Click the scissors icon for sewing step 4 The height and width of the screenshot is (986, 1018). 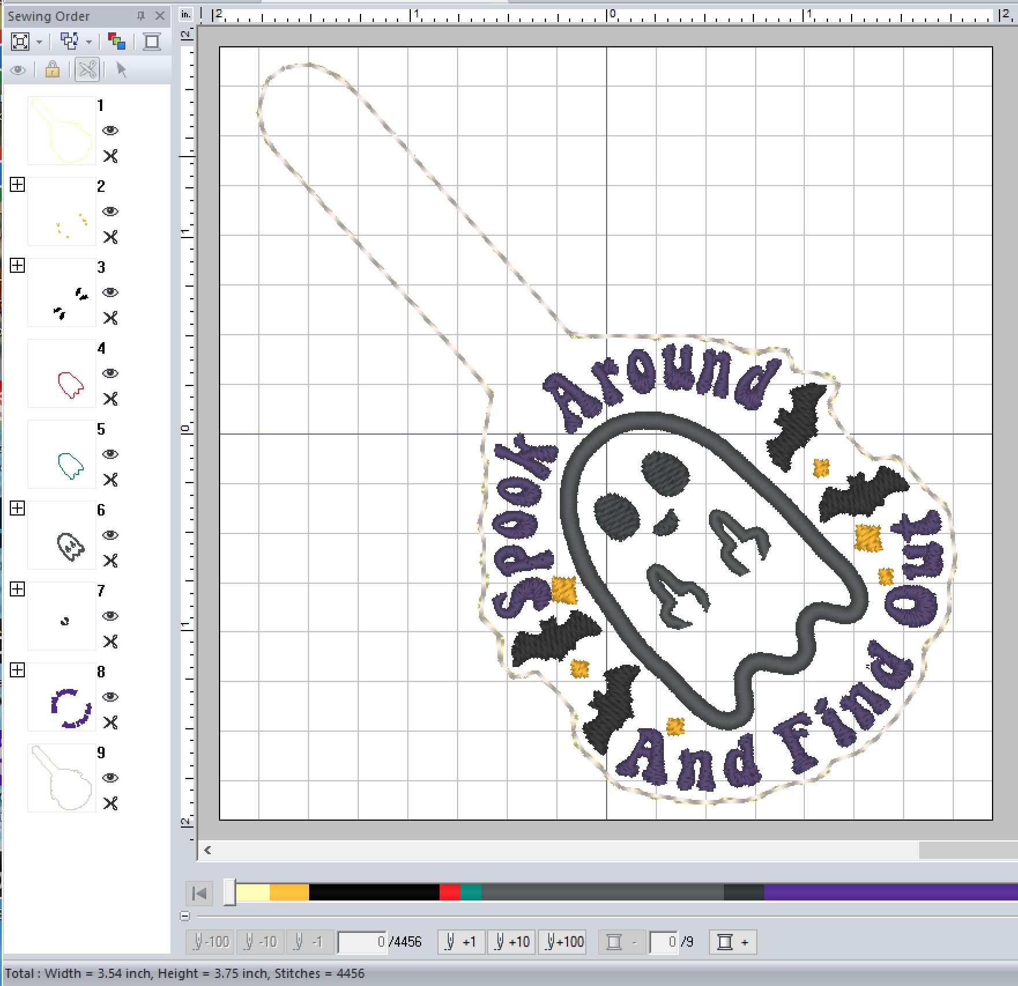(x=110, y=399)
